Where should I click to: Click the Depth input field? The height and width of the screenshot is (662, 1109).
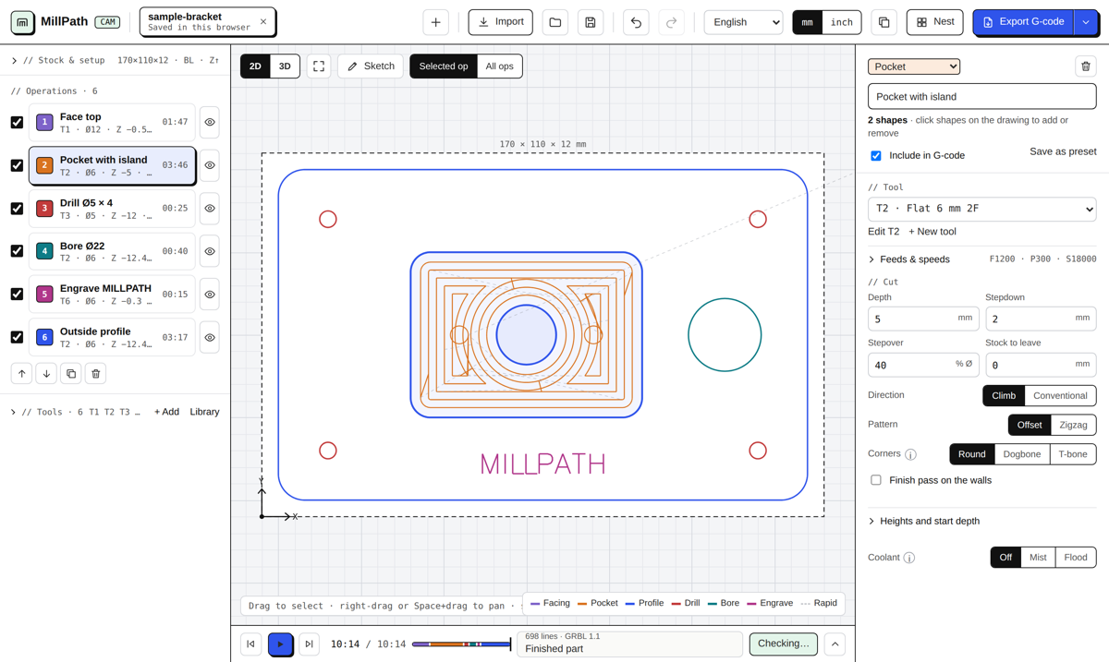click(923, 319)
